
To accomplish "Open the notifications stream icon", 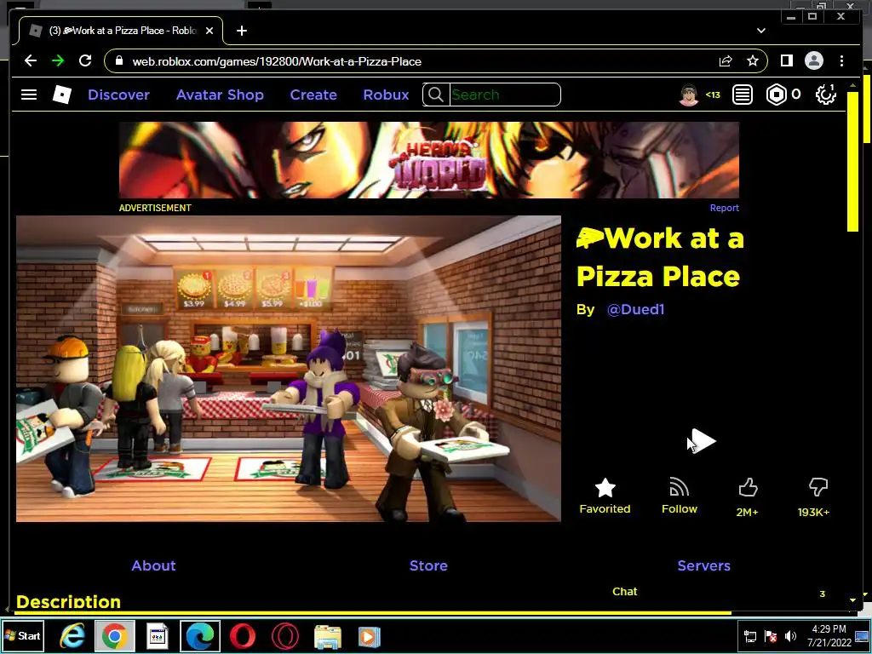I will click(x=743, y=95).
